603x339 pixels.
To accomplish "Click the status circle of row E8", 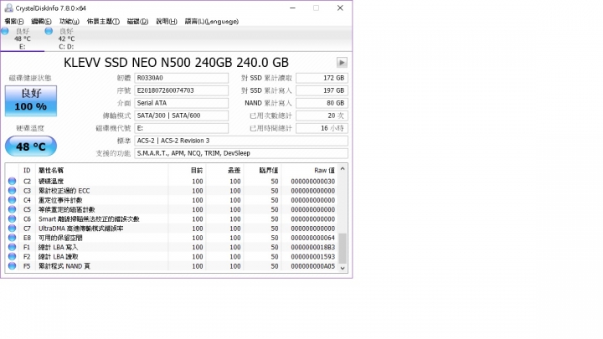I will (x=12, y=238).
